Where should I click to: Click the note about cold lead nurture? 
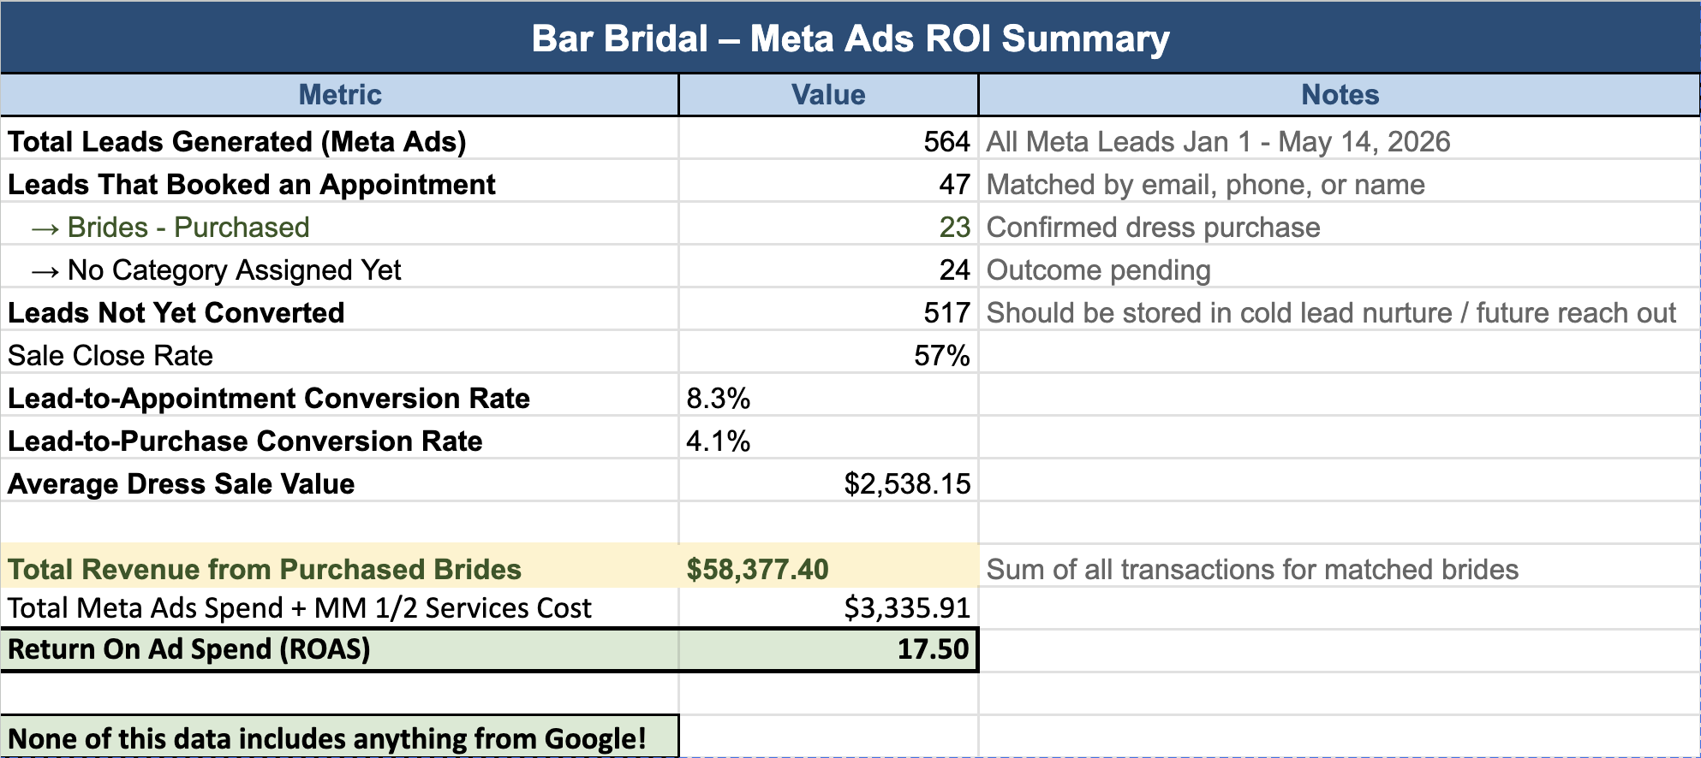tap(1340, 309)
